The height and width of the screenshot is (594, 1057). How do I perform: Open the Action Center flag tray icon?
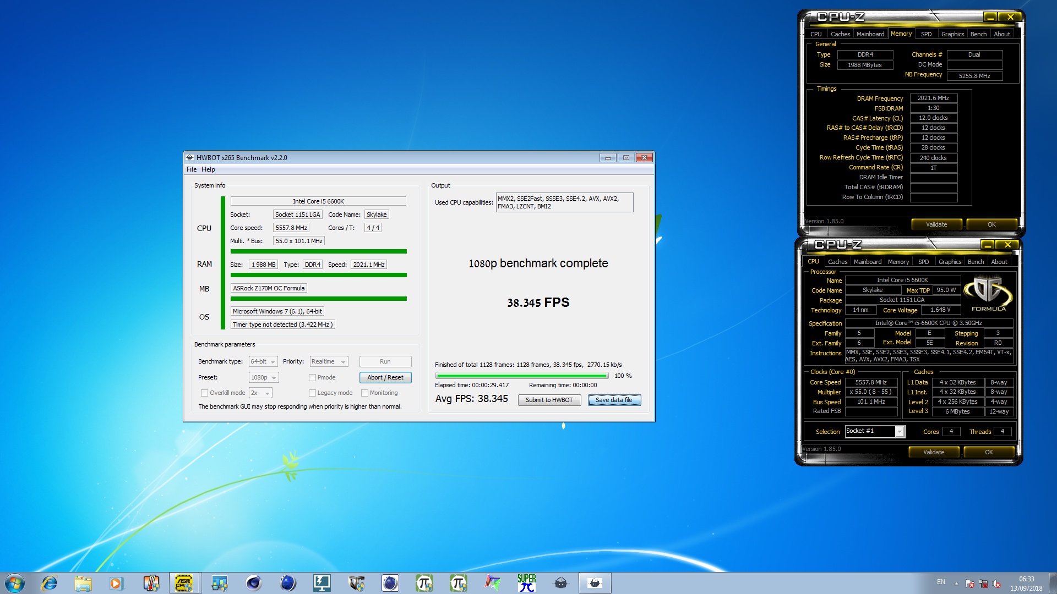(x=970, y=584)
